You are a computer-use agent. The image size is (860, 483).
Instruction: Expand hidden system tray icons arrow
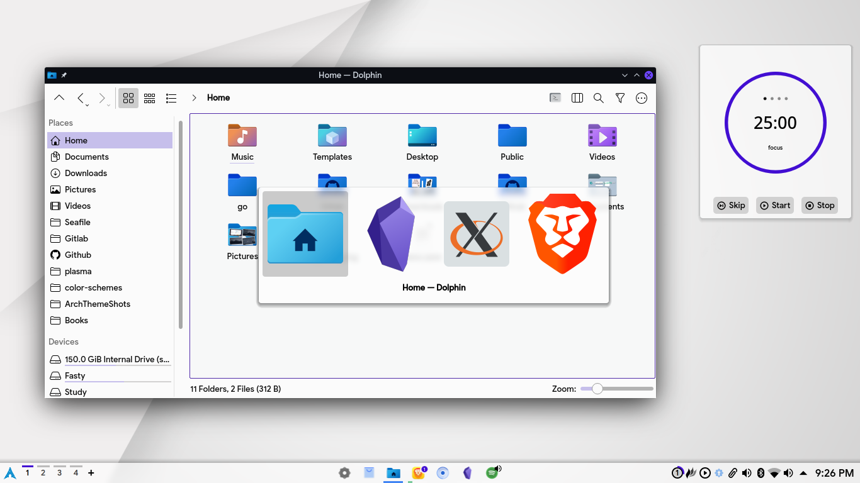tap(803, 473)
